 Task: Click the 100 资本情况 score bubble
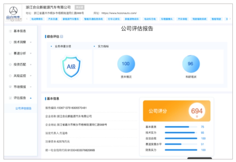(126, 64)
